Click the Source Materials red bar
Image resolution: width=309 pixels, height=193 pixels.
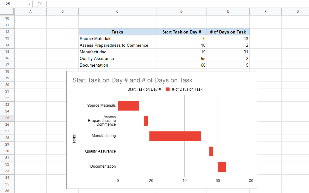click(128, 106)
